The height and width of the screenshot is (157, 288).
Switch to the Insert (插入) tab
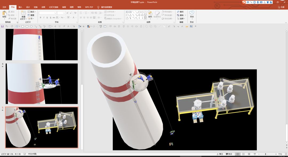pyautogui.click(x=20, y=7)
